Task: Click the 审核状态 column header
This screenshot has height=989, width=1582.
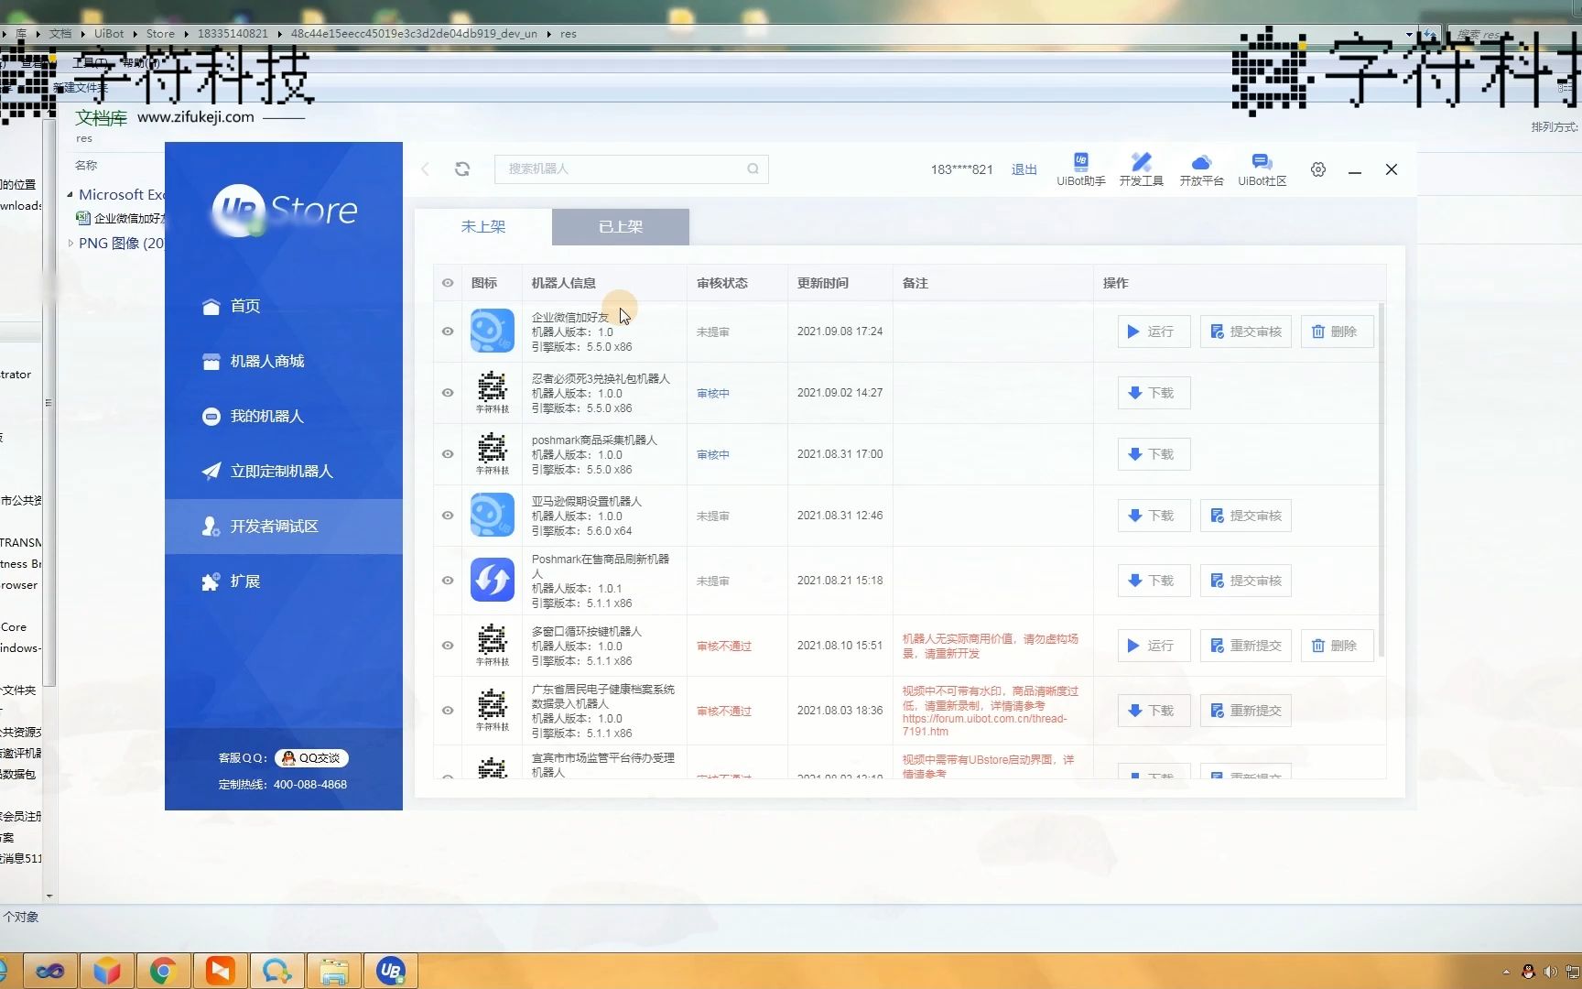Action: tap(722, 283)
